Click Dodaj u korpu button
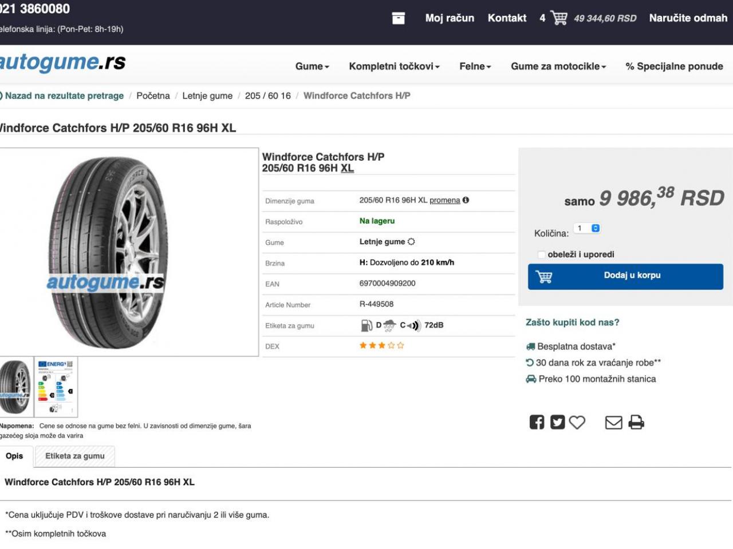This screenshot has height=549, width=733. tap(625, 276)
